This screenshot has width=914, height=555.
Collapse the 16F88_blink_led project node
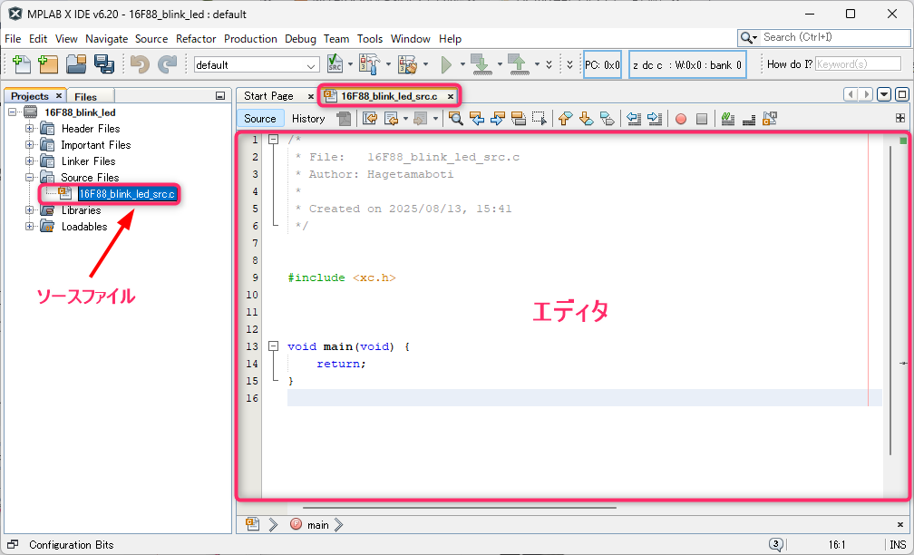13,112
